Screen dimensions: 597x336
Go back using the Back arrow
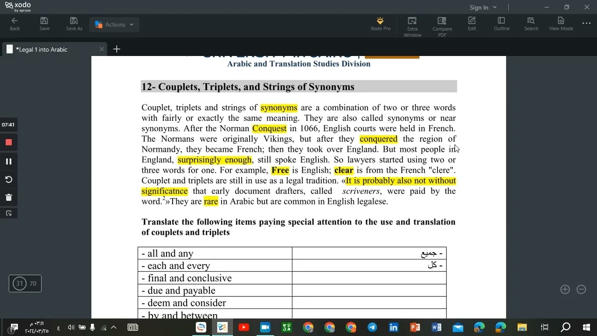coord(14,24)
